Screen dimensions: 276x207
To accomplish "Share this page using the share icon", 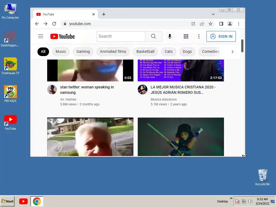I will (202, 24).
